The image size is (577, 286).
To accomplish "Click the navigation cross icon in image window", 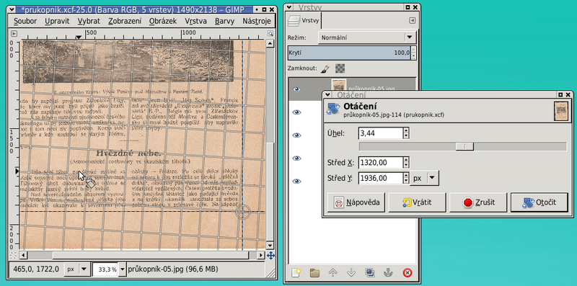I will click(270, 255).
